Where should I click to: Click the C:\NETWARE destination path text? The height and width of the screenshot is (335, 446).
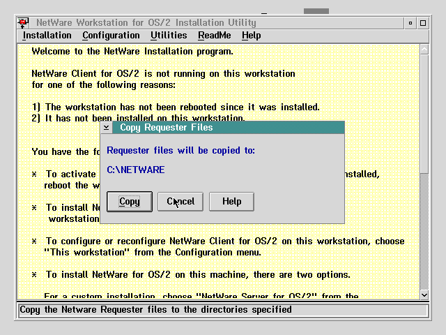click(136, 170)
